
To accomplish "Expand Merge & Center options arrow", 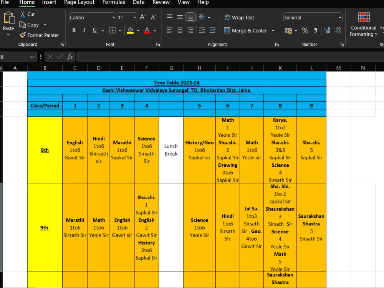I will (273, 31).
